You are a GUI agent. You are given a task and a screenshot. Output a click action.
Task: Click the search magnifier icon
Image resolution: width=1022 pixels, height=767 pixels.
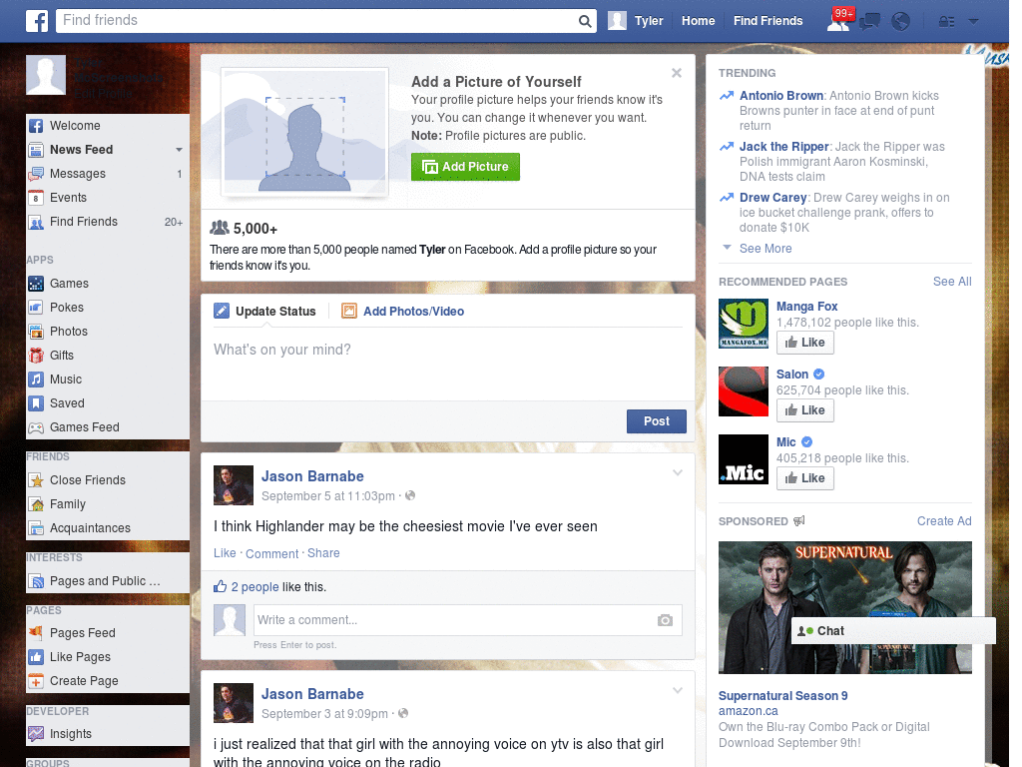585,22
